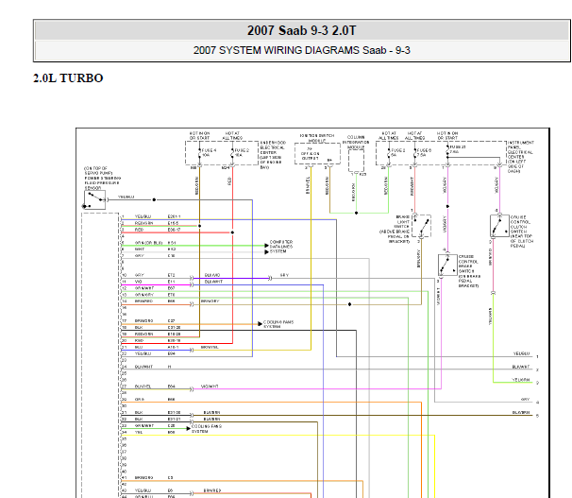Click pin 21 BLU A18-1 row
Viewport: 572px width, 498px height.
tap(151, 347)
